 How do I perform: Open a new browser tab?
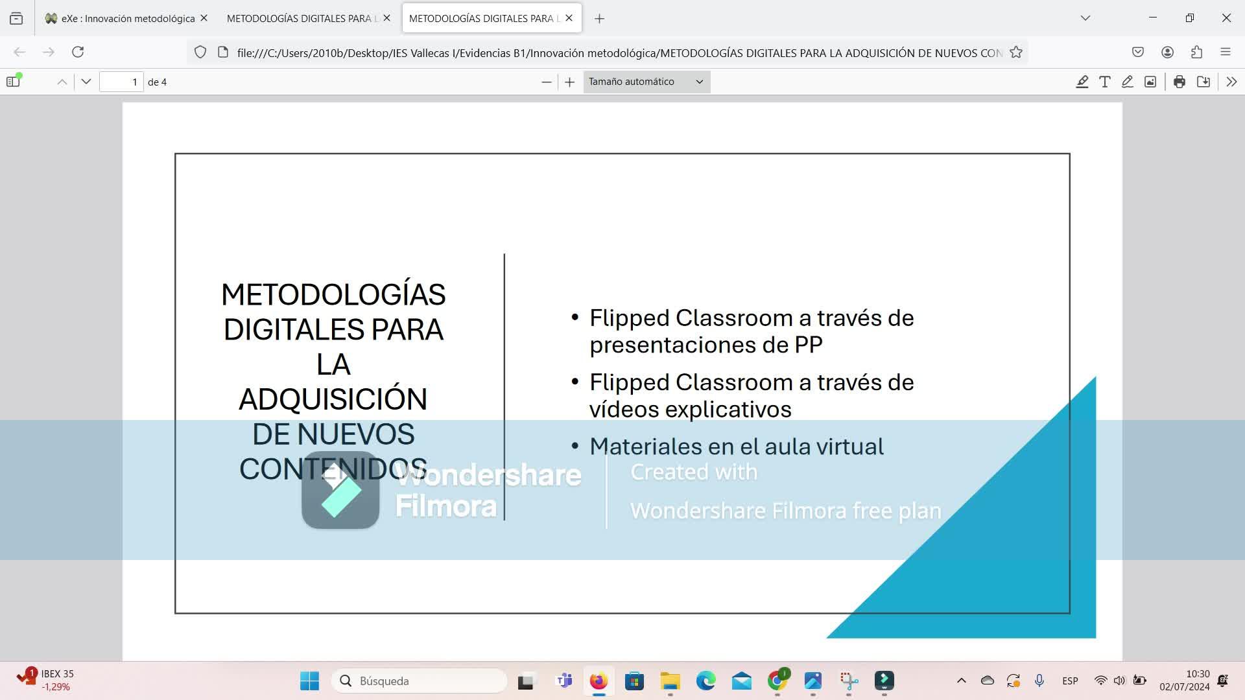coord(599,19)
